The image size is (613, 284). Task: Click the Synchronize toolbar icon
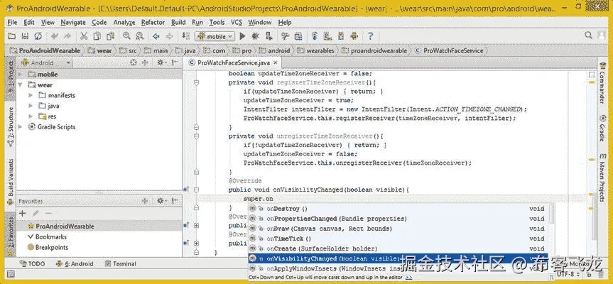[38, 36]
